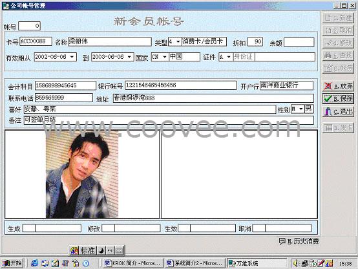Switch to 系统简介2 taskbar window

point(195,263)
